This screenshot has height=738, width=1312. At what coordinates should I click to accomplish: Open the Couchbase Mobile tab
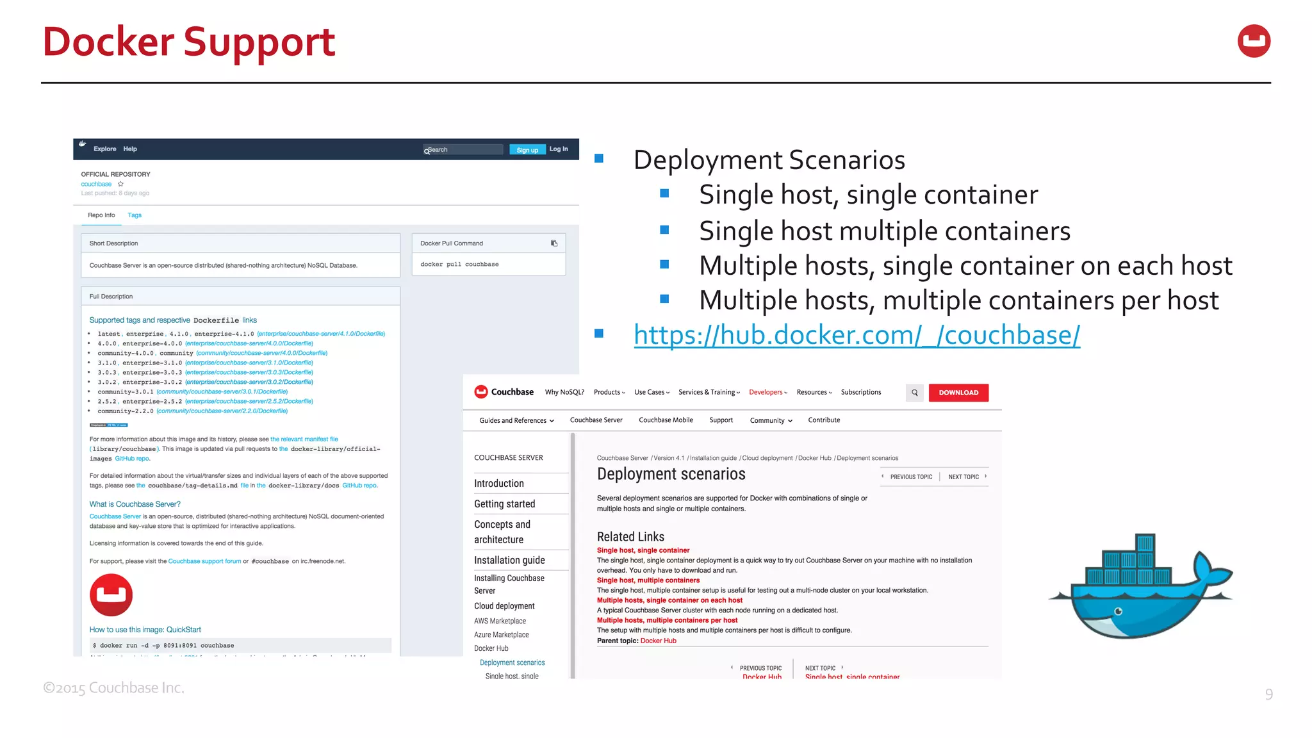coord(666,420)
